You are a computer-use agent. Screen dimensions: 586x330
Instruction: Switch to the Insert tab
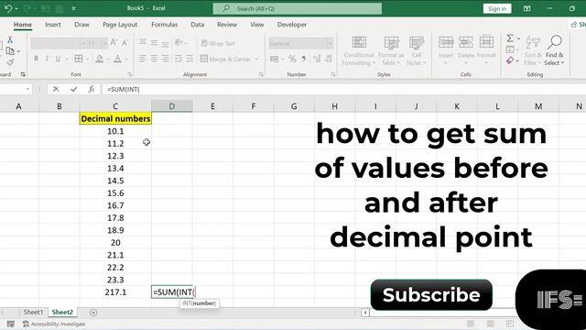(x=53, y=25)
